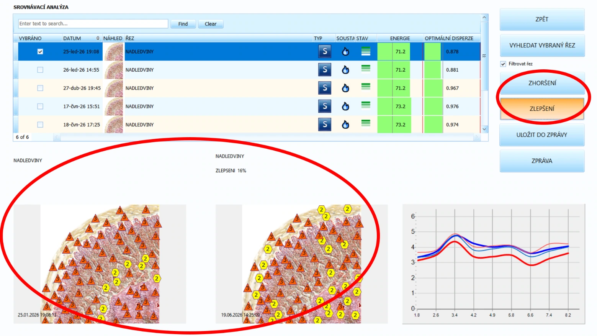Click the scroll up arrow of the table
The height and width of the screenshot is (336, 597).
[x=484, y=18]
